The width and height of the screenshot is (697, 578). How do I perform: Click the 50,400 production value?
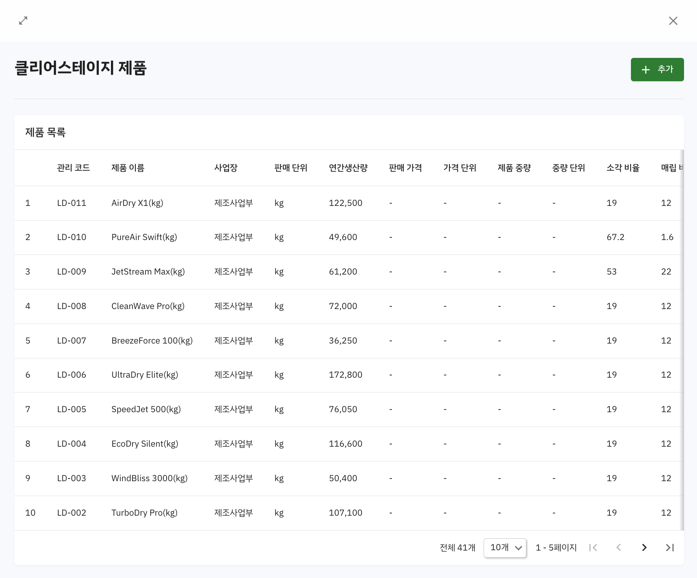click(x=343, y=479)
